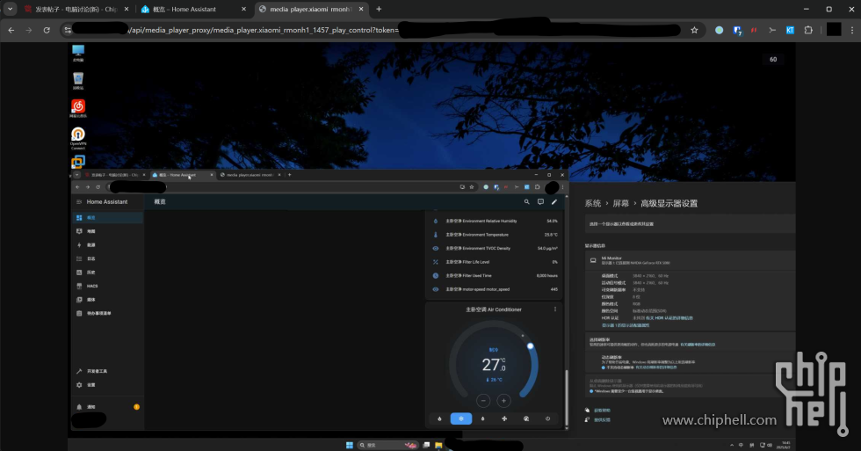Click the Home Assistant dashboard vertical scrollbar

pos(566,396)
